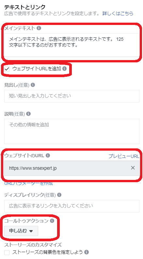This screenshot has height=259, width=143.
Task: Open info tooltip for 見出し(任意)
Action: tap(33, 85)
